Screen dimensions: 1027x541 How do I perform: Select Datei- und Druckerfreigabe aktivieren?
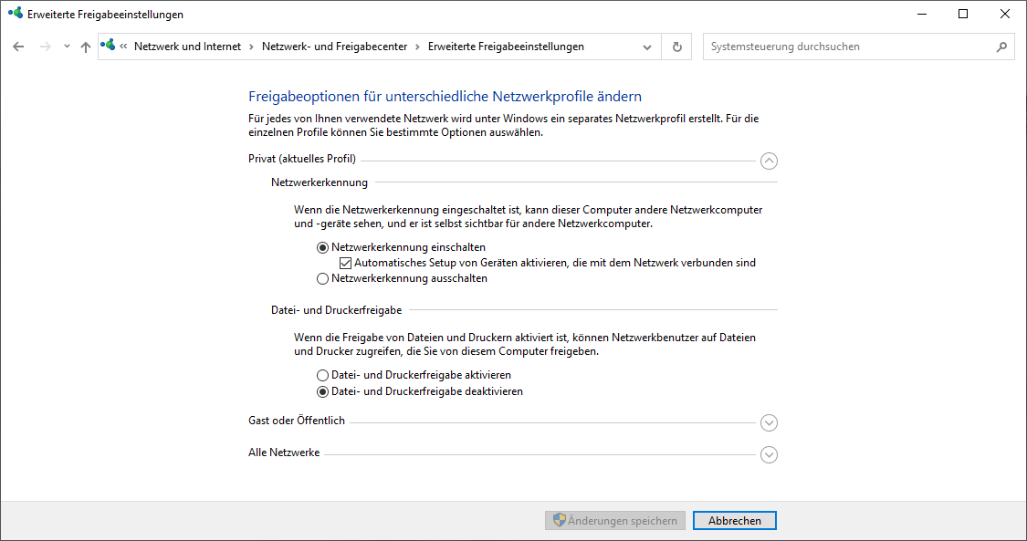[414, 375]
